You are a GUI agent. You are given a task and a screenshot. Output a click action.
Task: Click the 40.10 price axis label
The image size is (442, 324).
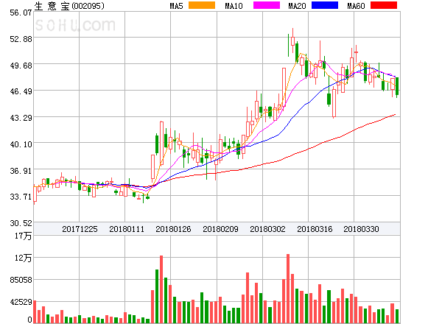[x=21, y=144]
